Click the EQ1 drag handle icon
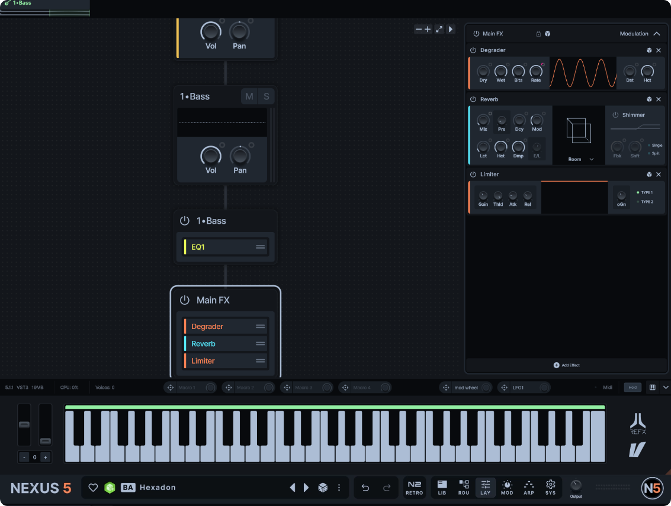Image resolution: width=671 pixels, height=506 pixels. (x=260, y=247)
